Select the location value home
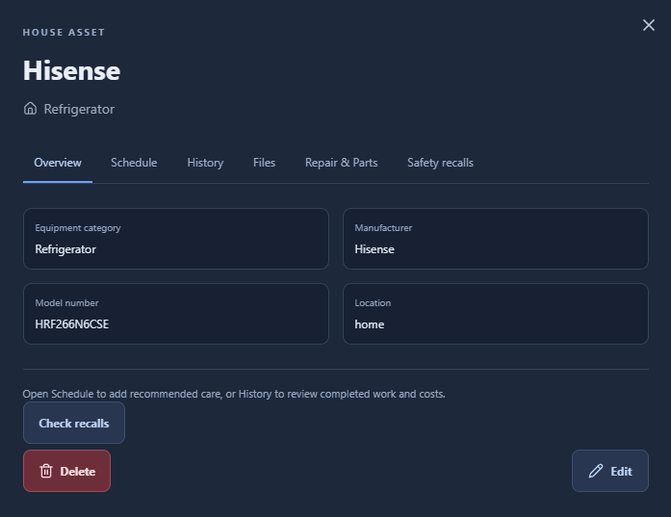 370,324
